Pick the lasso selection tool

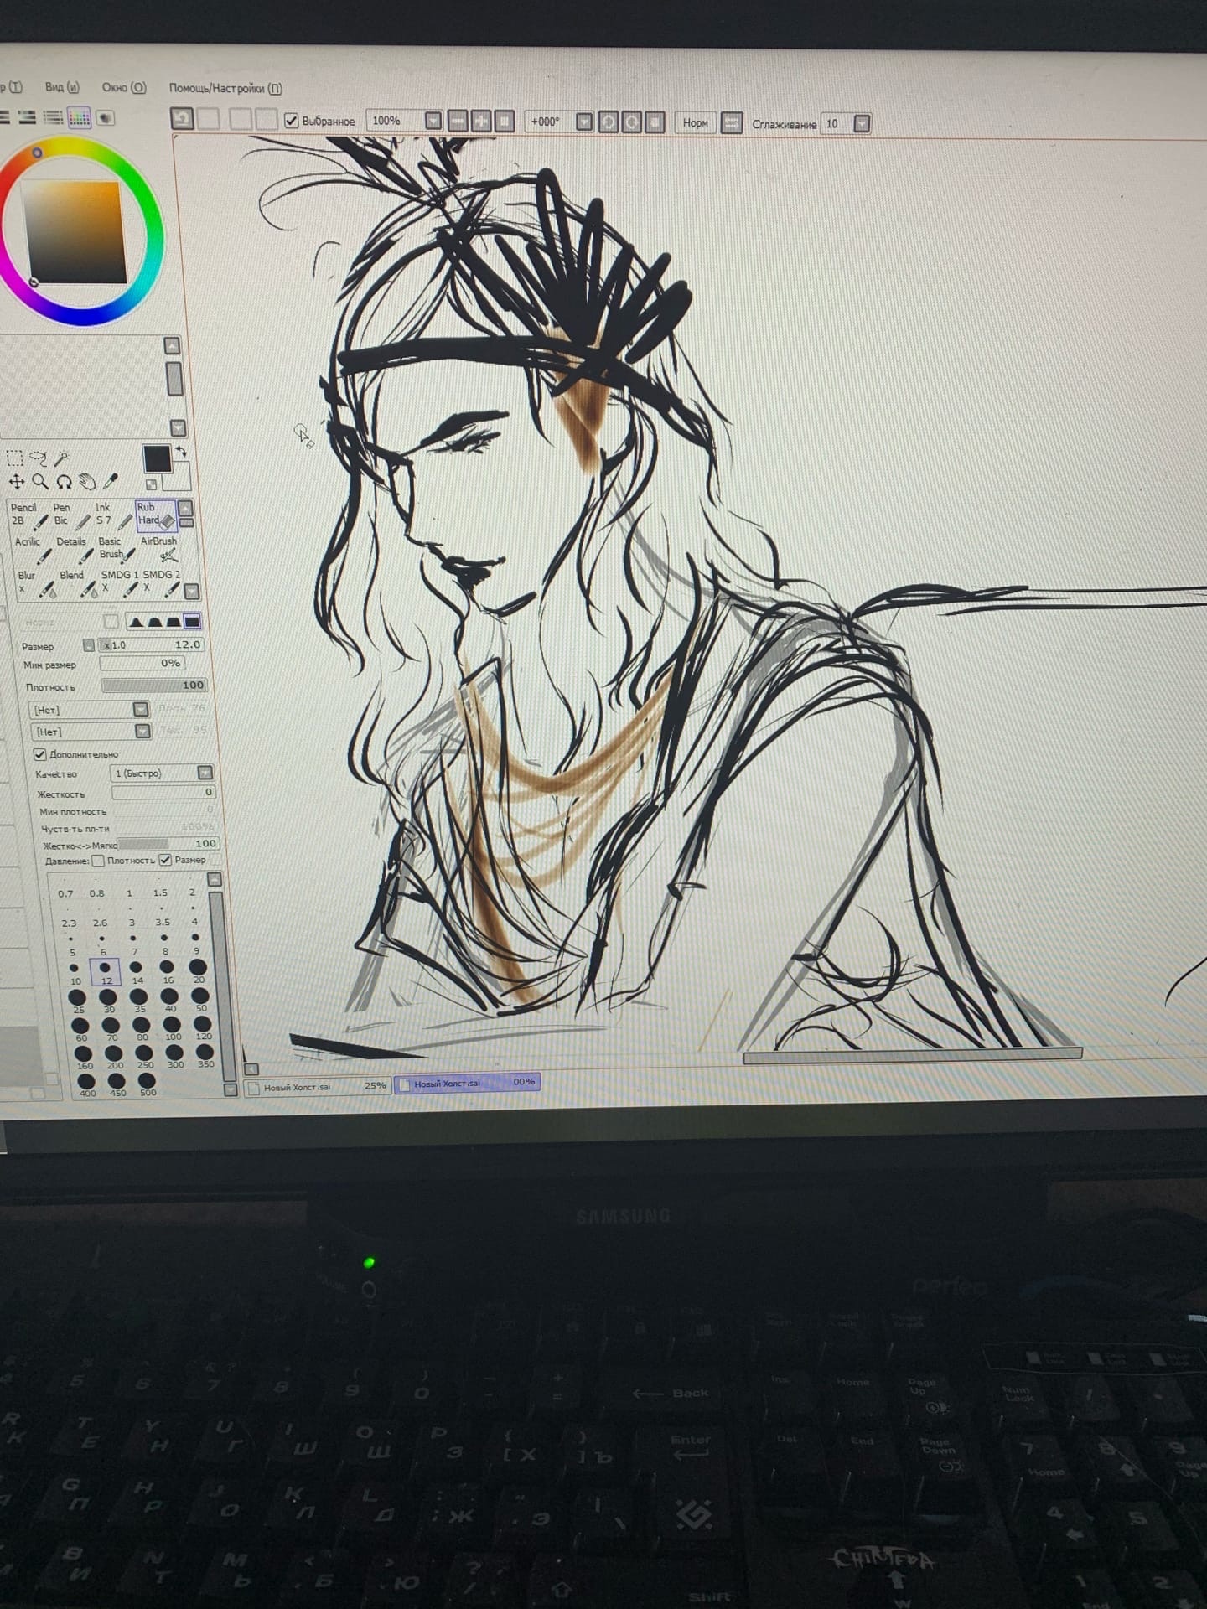(x=39, y=458)
